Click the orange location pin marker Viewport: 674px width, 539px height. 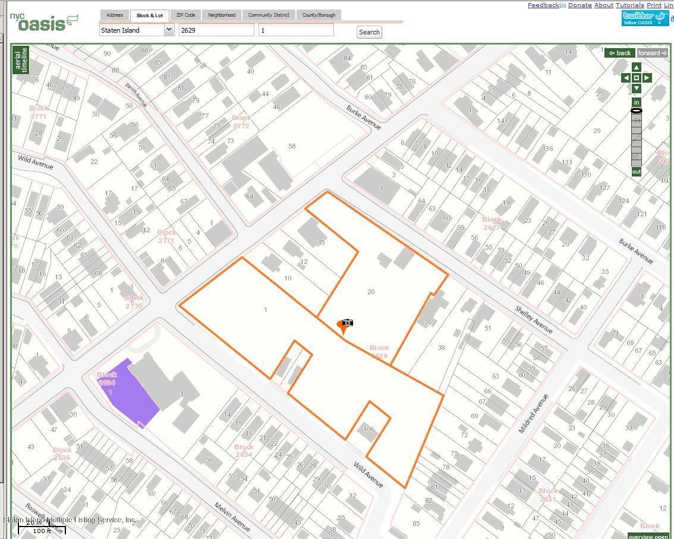[x=342, y=327]
